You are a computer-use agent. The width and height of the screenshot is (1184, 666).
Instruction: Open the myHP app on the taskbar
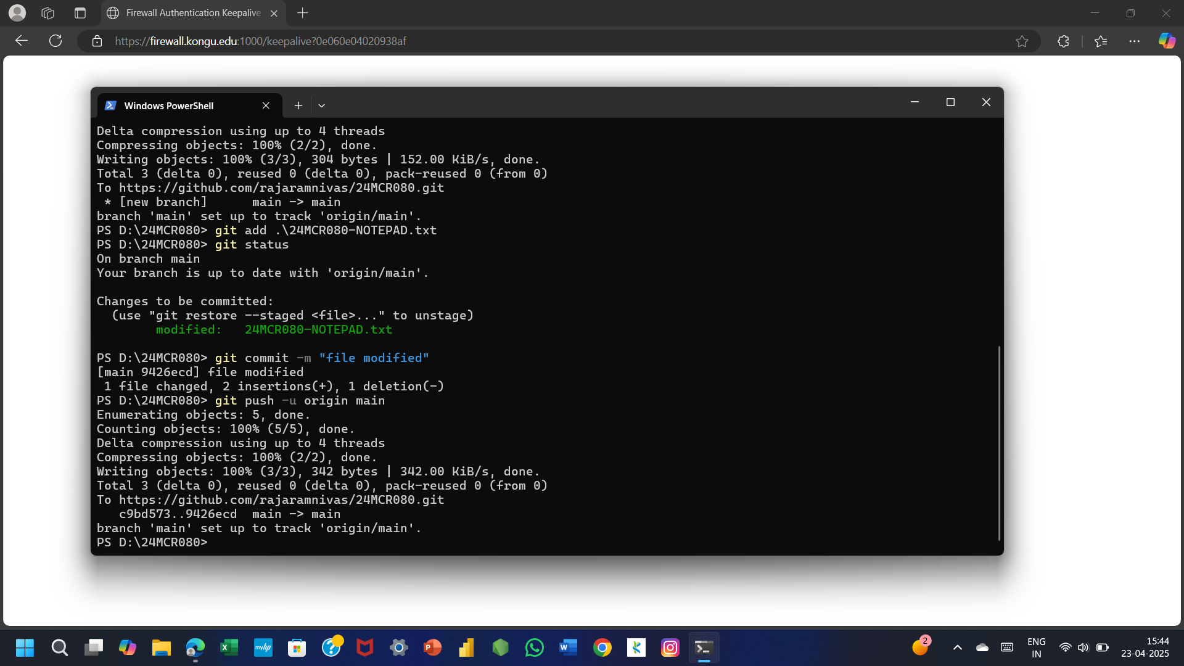point(263,647)
